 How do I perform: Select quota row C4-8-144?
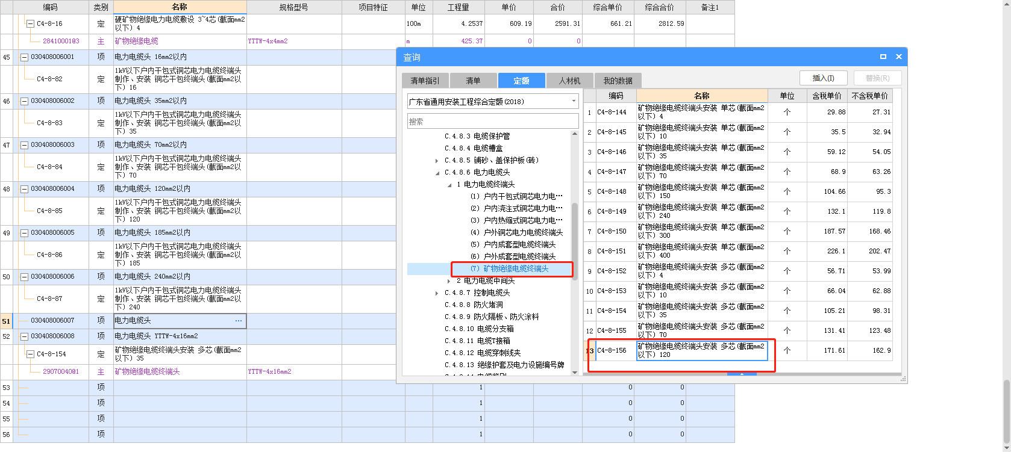(738, 112)
